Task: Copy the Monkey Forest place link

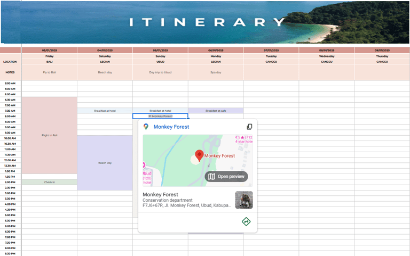Action: click(x=249, y=127)
